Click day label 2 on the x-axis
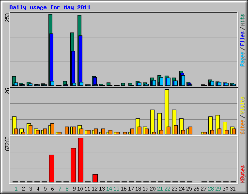The image size is (248, 194). coord(23,189)
